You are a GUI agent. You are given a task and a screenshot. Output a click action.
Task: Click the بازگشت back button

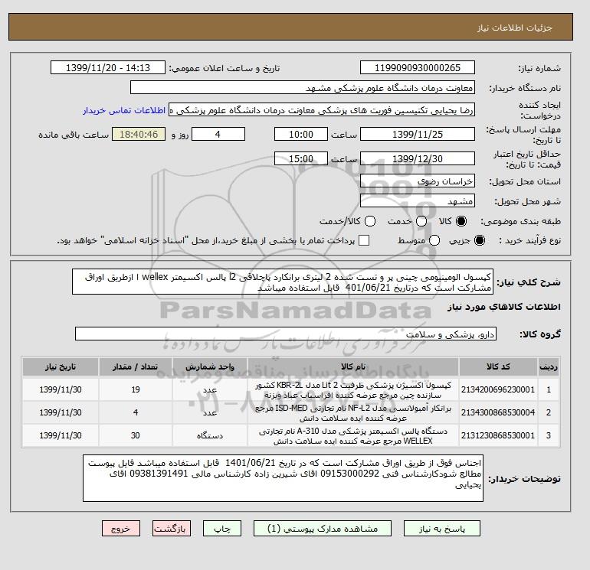tap(172, 528)
